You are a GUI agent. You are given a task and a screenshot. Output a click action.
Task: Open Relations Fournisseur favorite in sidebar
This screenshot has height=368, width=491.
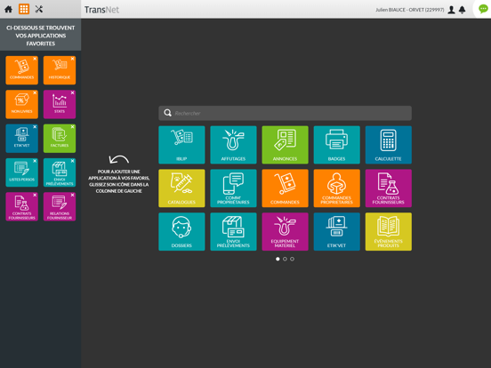pos(60,206)
